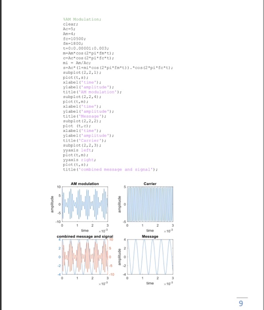Click the title('Message') code line
Viewport: 264px width, 310px height.
tap(85, 116)
